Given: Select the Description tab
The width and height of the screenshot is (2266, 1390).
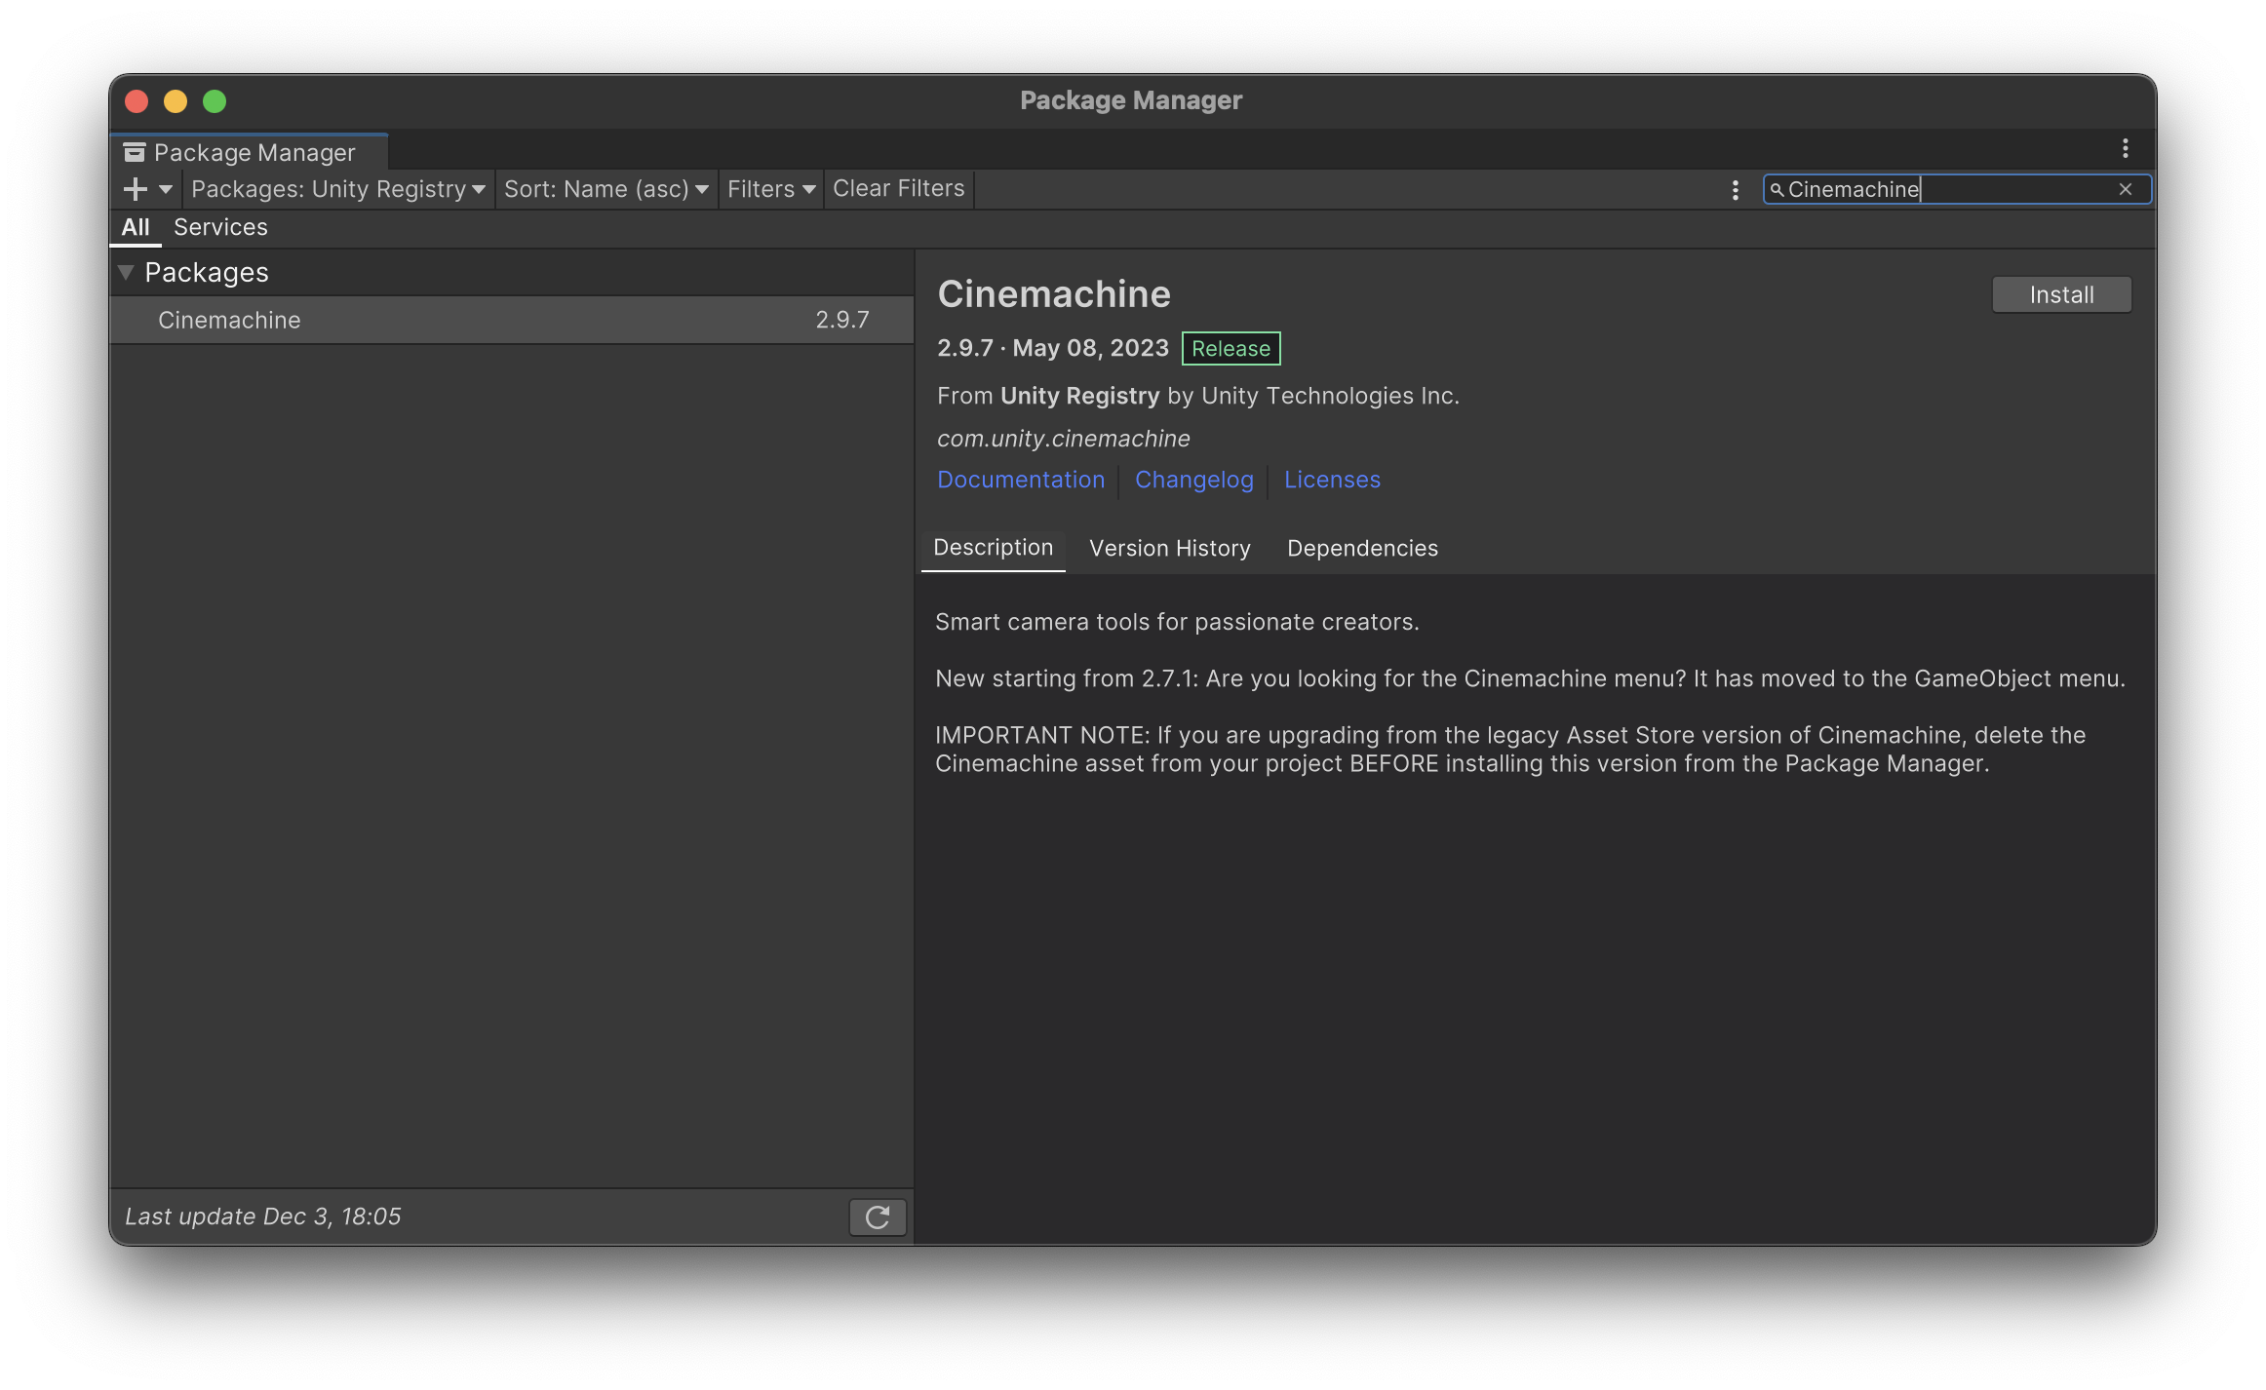Looking at the screenshot, I should coord(994,548).
